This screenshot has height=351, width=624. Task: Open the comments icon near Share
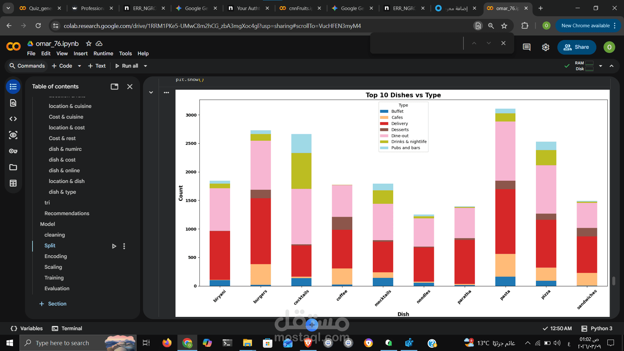(x=526, y=47)
